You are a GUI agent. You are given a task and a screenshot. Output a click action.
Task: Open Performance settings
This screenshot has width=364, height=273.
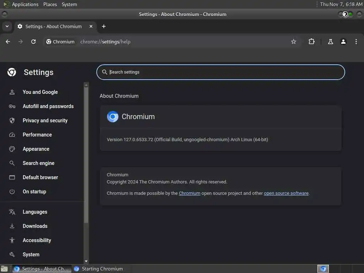click(37, 135)
